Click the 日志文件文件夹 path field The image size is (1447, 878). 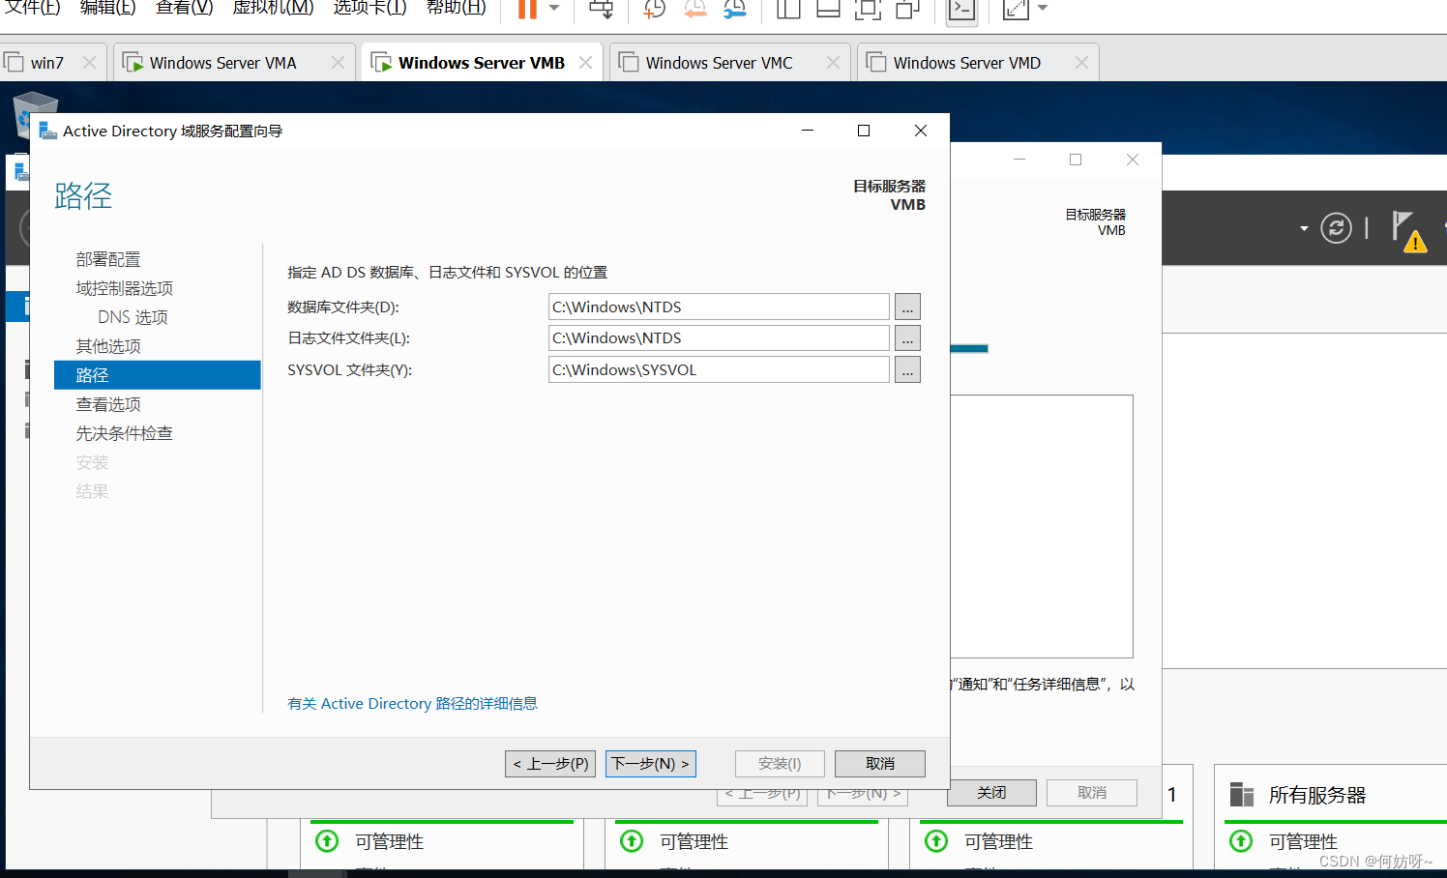[719, 338]
